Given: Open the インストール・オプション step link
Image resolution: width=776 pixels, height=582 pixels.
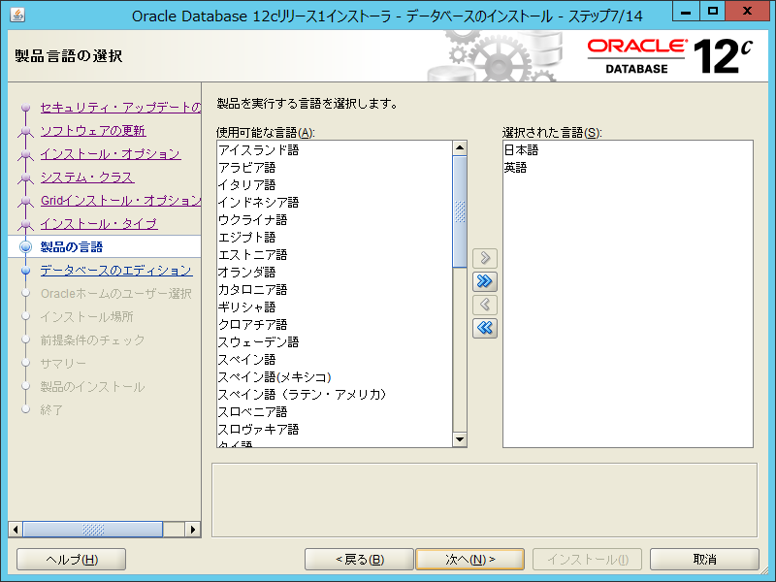Looking at the screenshot, I should coord(110,154).
